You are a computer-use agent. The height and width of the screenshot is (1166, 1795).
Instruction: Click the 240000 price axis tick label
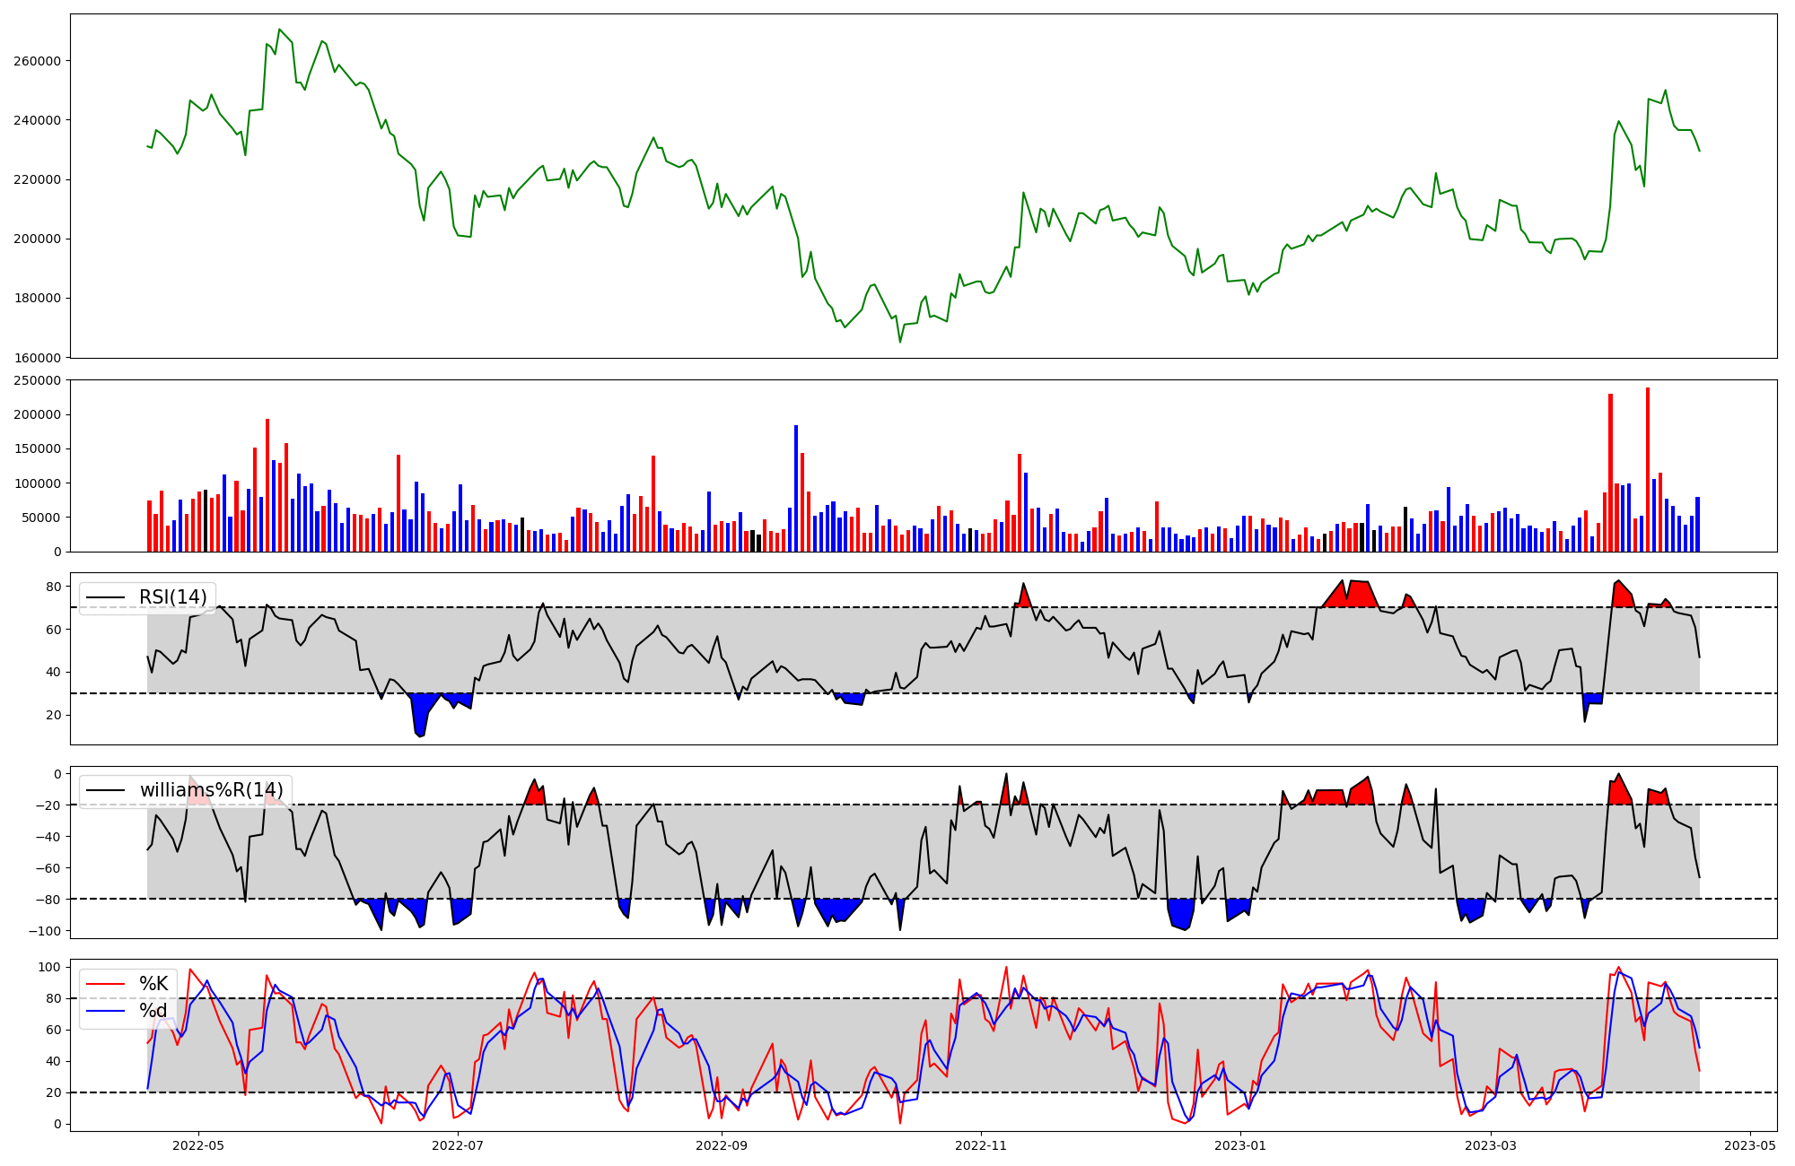[39, 120]
